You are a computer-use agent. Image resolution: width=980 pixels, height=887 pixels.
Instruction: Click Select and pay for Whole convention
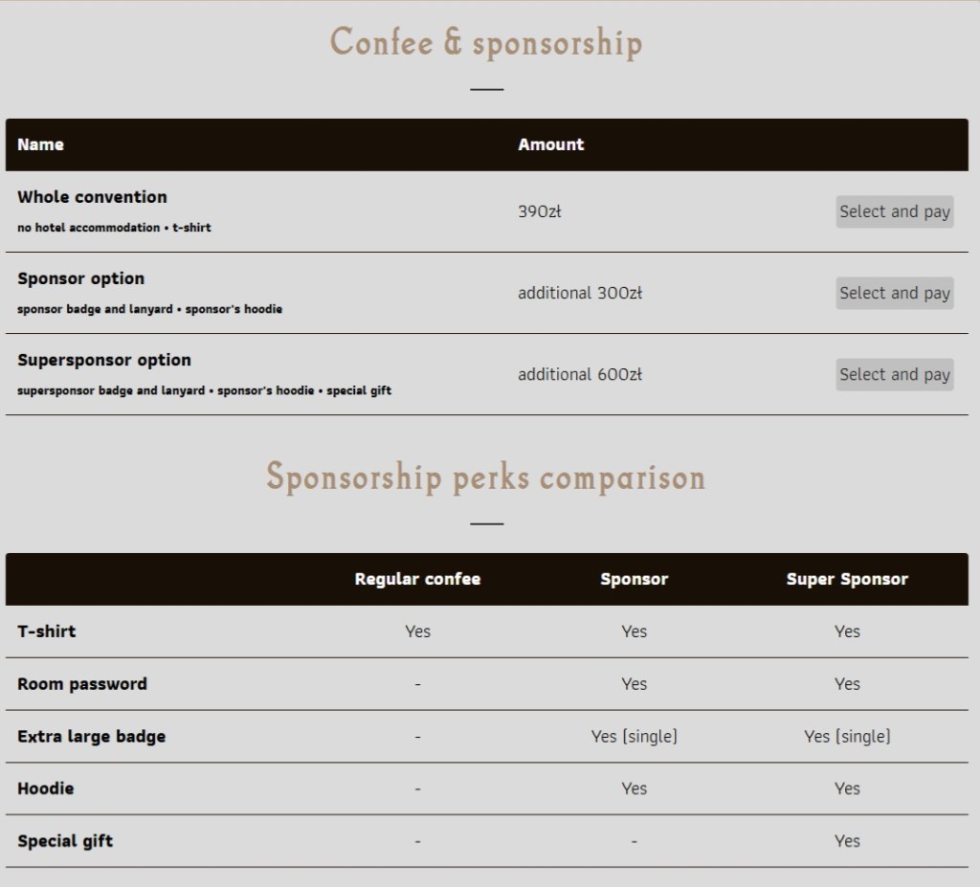pyautogui.click(x=894, y=212)
